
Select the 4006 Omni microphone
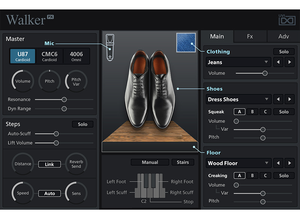click(76, 56)
